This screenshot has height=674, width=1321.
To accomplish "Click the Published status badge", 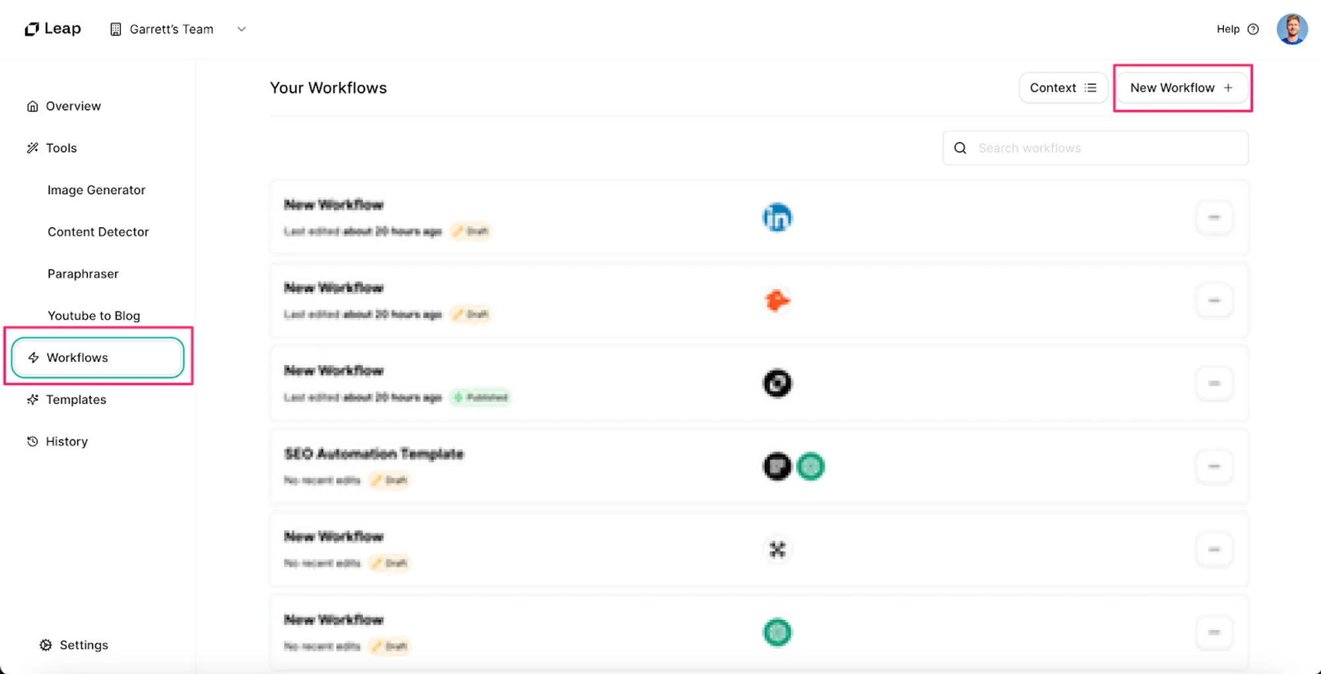I will click(x=481, y=397).
